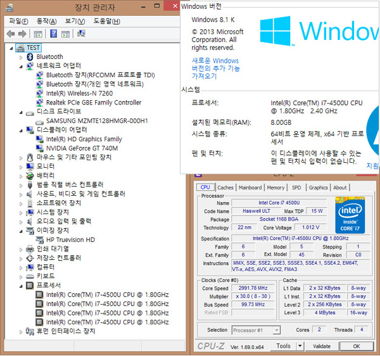Select the Bluetooth category icon
Image resolution: width=380 pixels, height=356 pixels.
(x=30, y=57)
